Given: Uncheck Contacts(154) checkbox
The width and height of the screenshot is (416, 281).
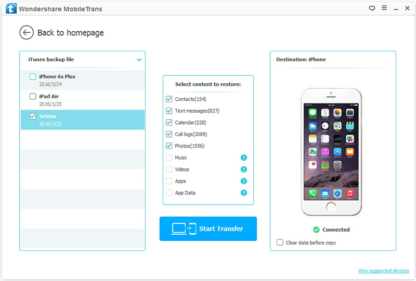Looking at the screenshot, I should point(169,99).
